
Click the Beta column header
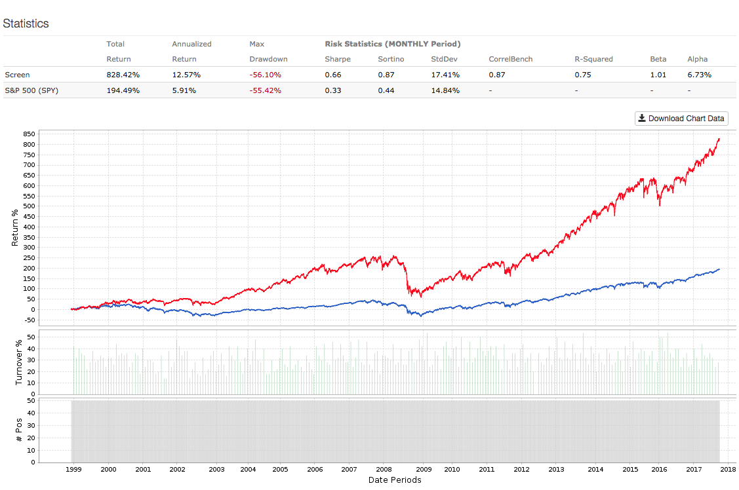pos(658,59)
